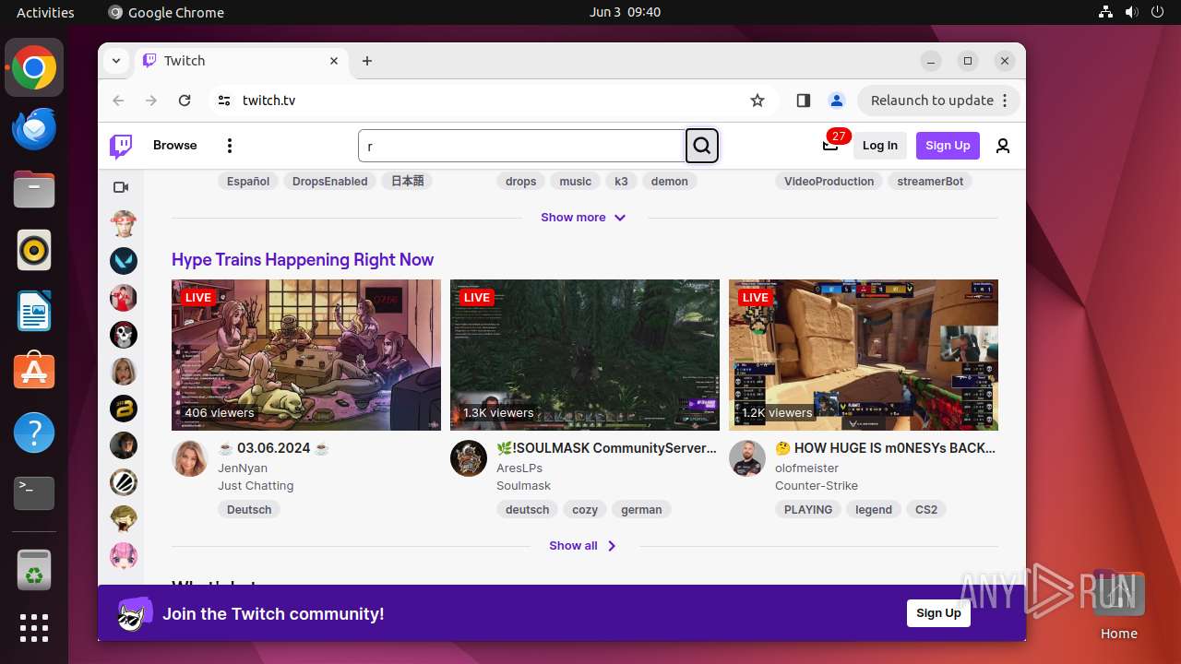
Task: Open the yellow-logo sidebar channel avatar
Action: click(x=124, y=409)
